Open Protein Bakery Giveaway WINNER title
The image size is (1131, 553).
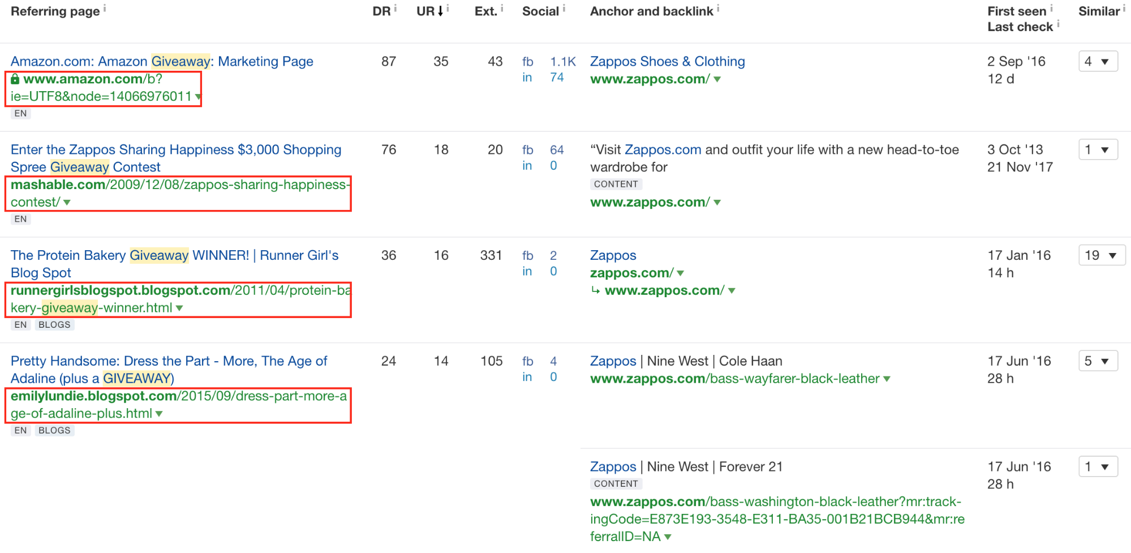174,264
